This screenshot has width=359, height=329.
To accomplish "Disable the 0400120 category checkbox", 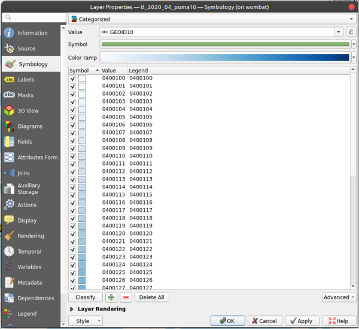I will 73,234.
